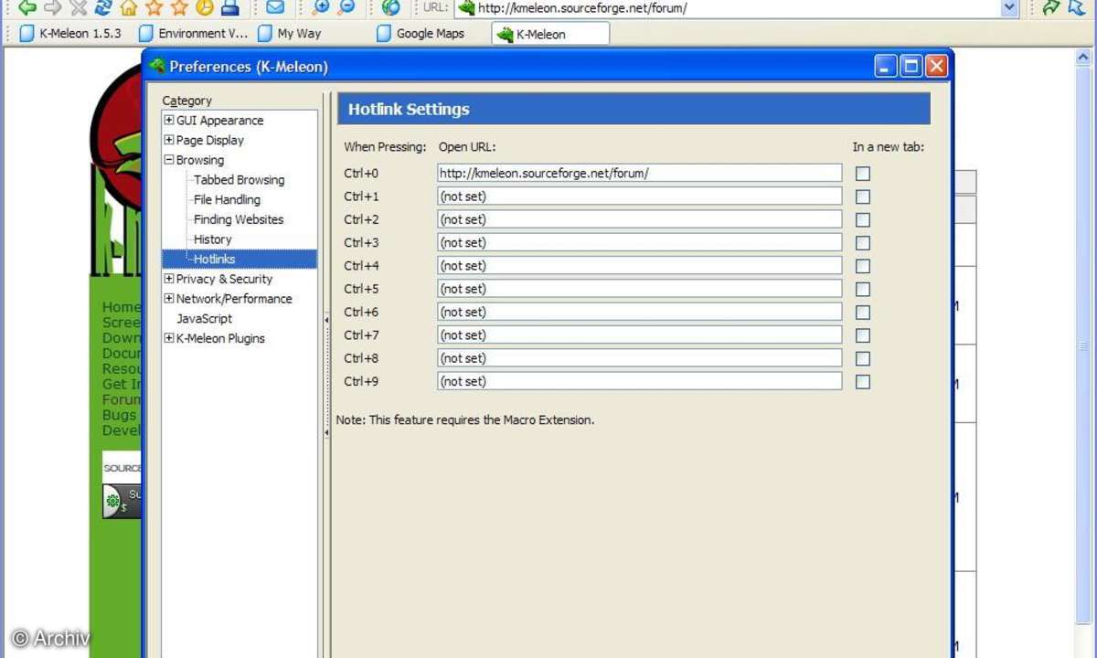Expand the K-Meleon Plugins category
This screenshot has height=658, width=1097.
169,338
